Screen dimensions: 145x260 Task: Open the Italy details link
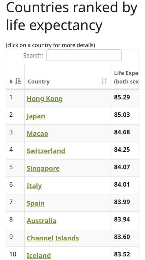(x=34, y=186)
